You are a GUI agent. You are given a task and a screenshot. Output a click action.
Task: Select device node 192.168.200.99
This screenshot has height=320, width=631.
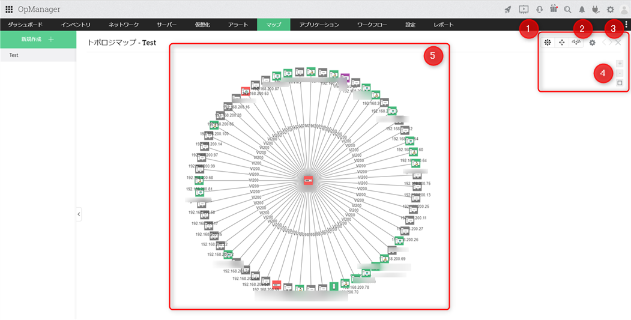click(199, 169)
